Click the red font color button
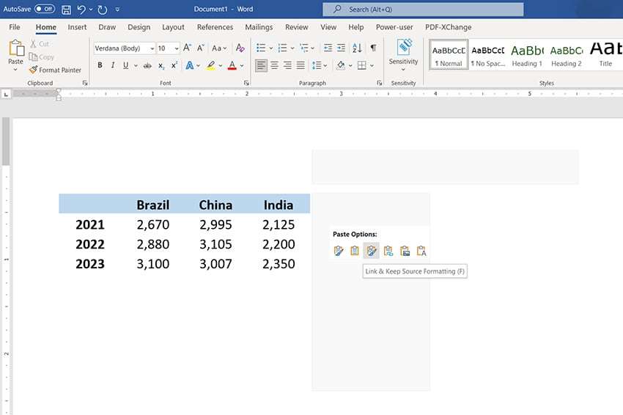The width and height of the screenshot is (623, 415). [232, 65]
